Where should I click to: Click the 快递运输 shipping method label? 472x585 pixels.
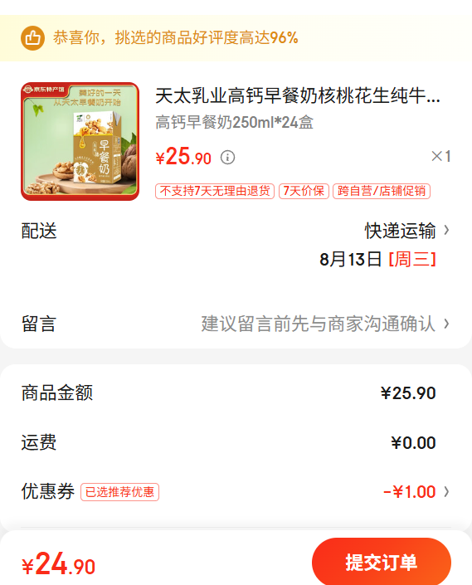point(400,230)
